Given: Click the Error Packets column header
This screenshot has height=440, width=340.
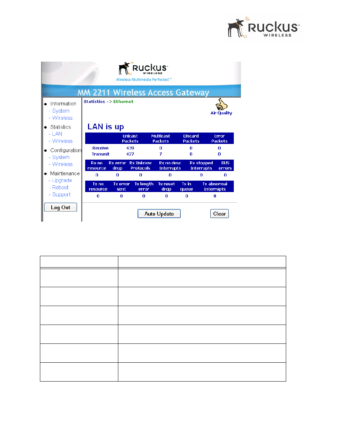Looking at the screenshot, I should pyautogui.click(x=220, y=139).
